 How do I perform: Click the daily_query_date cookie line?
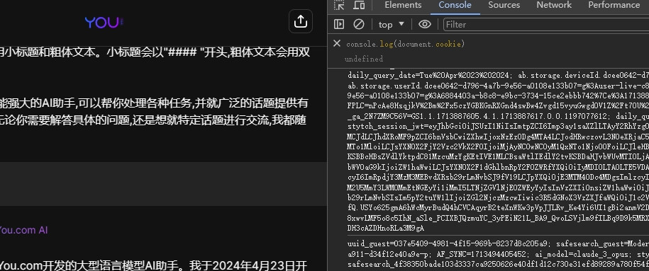[499, 76]
